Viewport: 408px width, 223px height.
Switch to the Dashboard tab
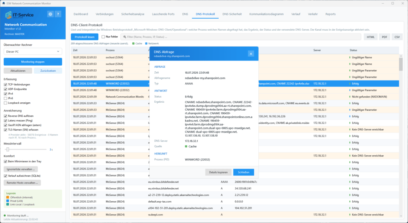80,14
